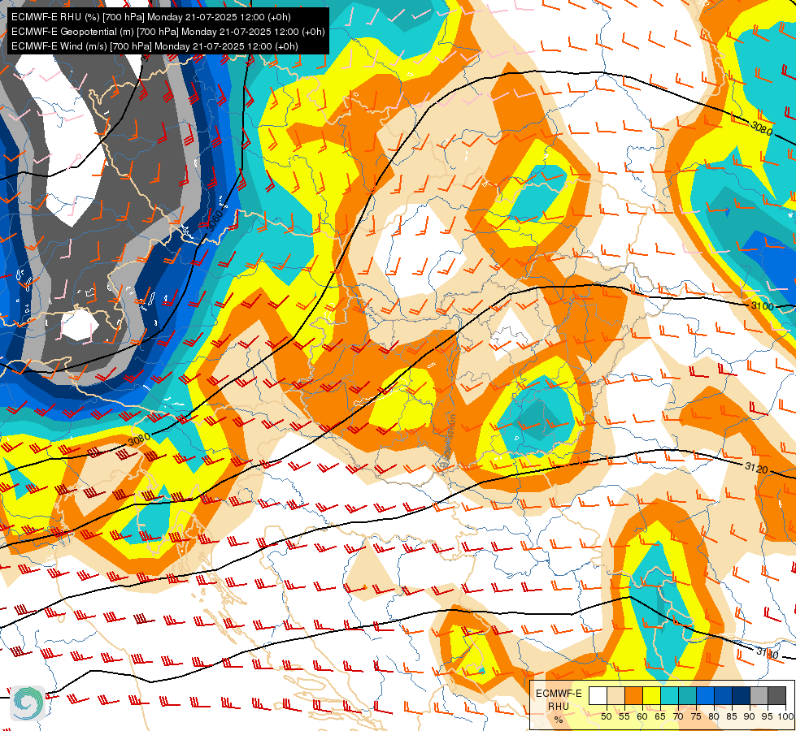
Task: Select the dark grey 95–100 legend swatch
Action: pyautogui.click(x=776, y=696)
